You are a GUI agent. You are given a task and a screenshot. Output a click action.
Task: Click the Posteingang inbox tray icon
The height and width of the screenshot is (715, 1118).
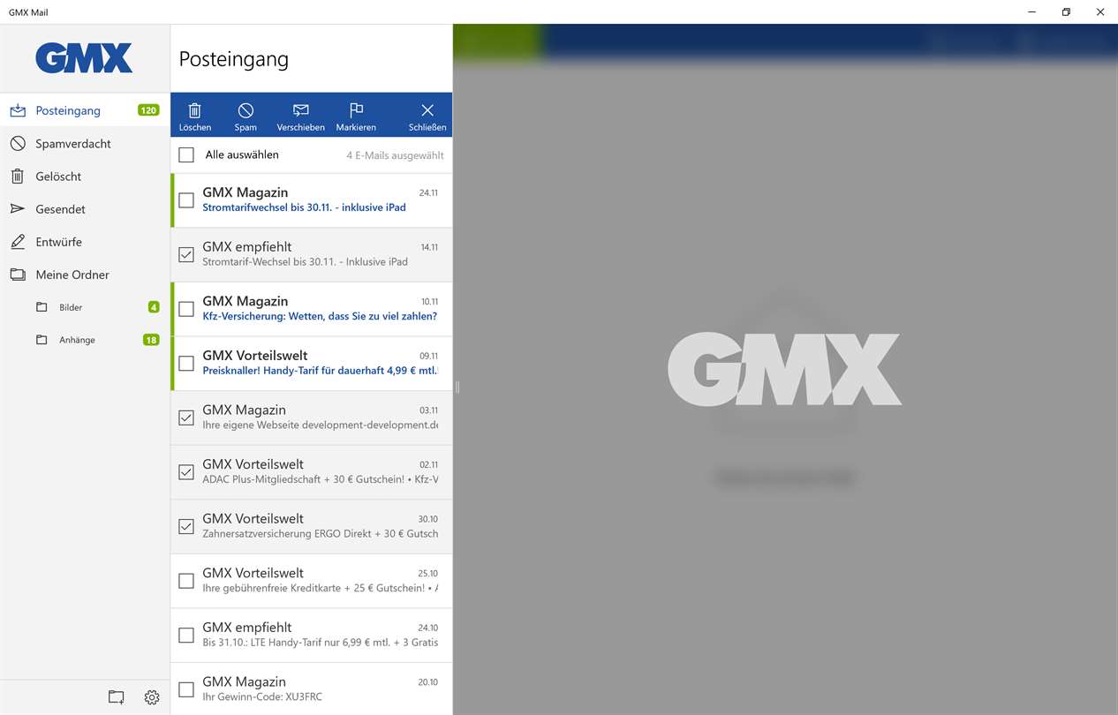point(18,110)
